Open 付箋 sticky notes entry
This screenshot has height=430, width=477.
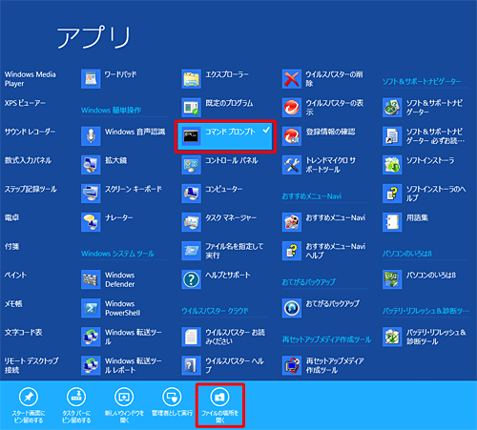(x=11, y=246)
